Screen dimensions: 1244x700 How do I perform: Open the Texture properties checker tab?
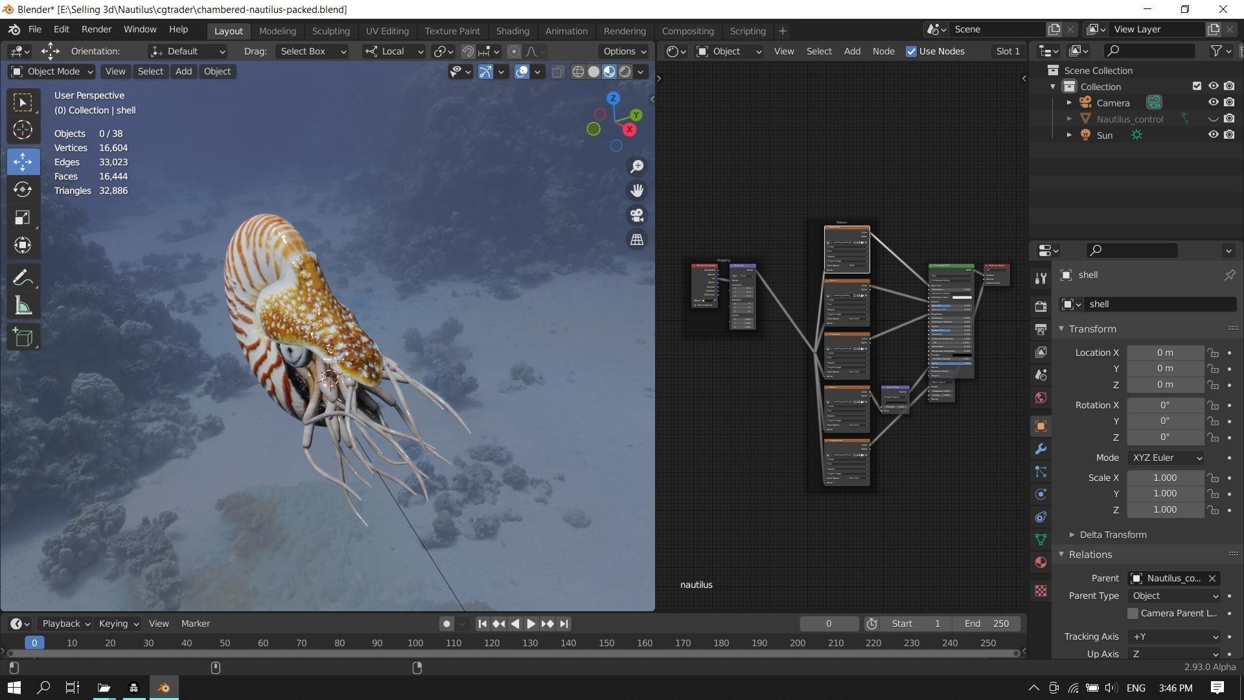click(1041, 590)
